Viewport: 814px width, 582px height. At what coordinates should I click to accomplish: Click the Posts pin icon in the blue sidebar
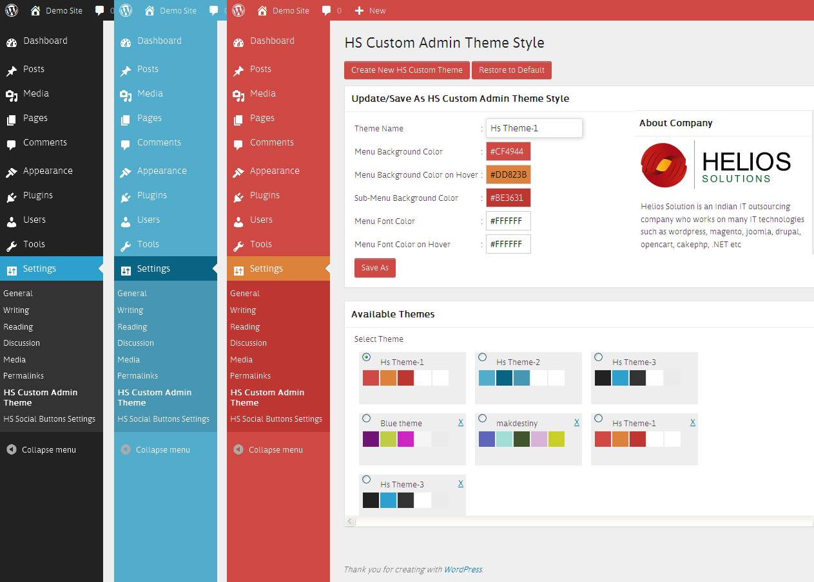coord(126,70)
